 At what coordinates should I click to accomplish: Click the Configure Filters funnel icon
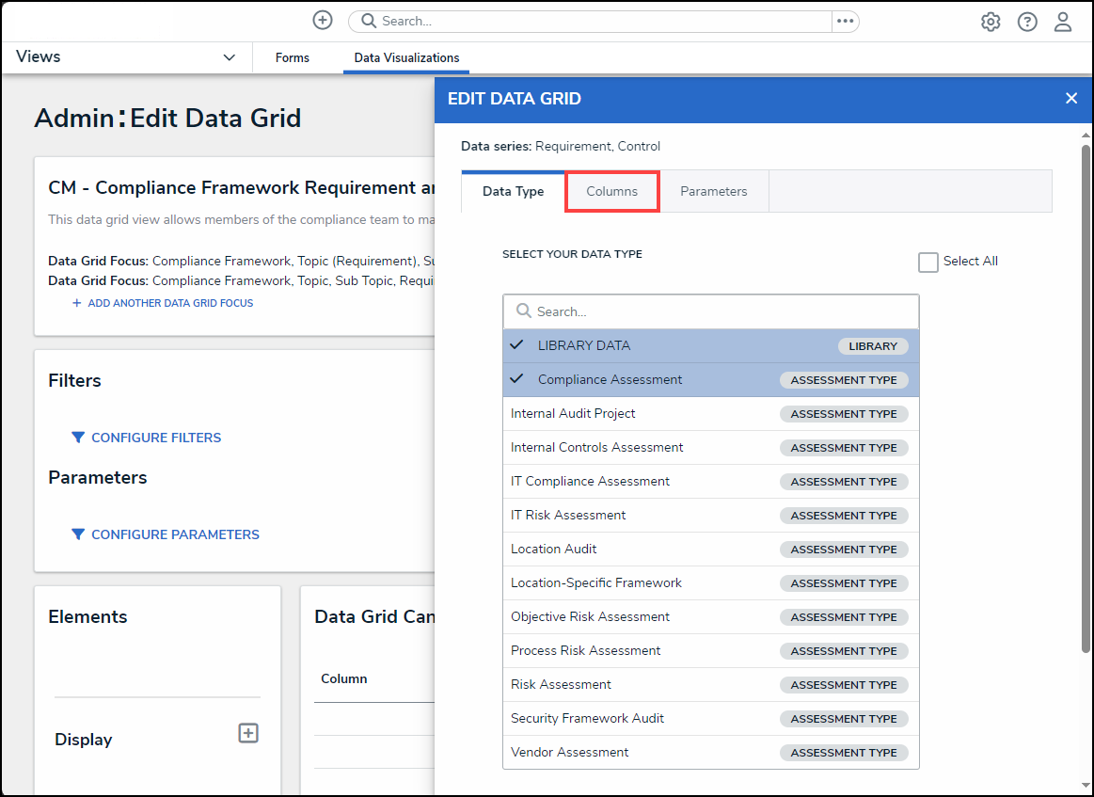(x=79, y=438)
